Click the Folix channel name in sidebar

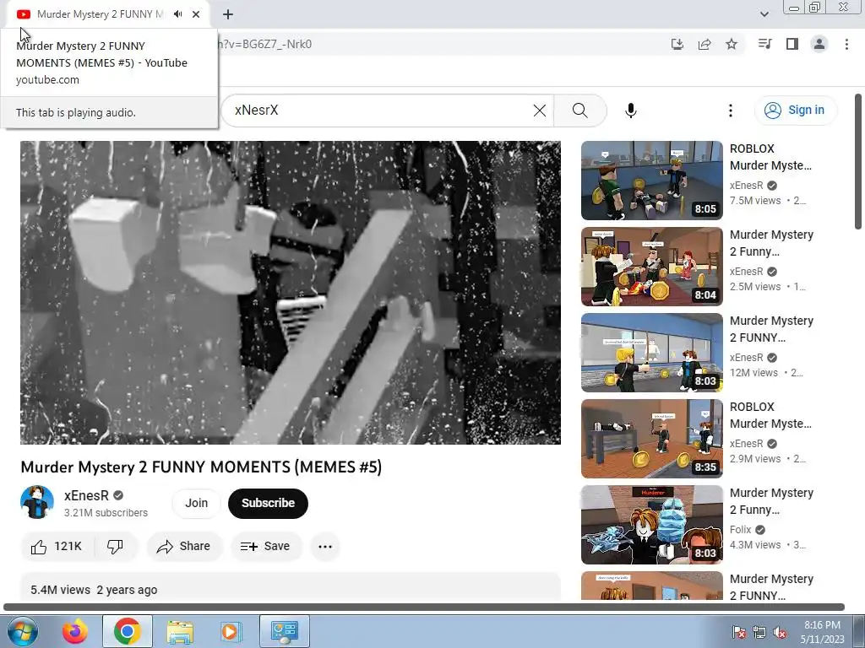[x=740, y=530]
